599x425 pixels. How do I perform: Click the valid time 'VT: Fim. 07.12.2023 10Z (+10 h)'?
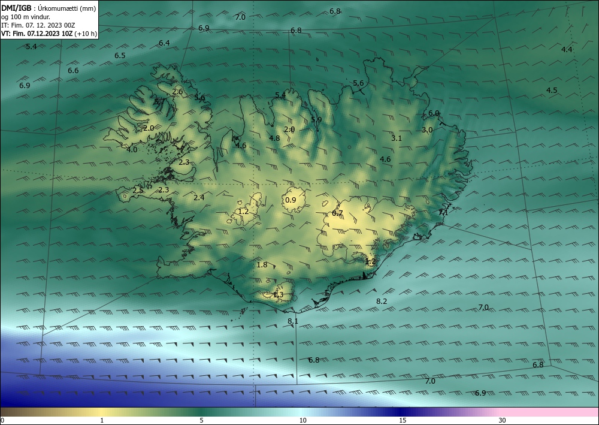49,34
